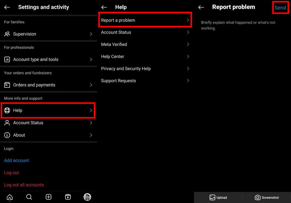Image resolution: width=291 pixels, height=203 pixels.
Task: Expand the Meta Verified chevron
Action: click(188, 45)
